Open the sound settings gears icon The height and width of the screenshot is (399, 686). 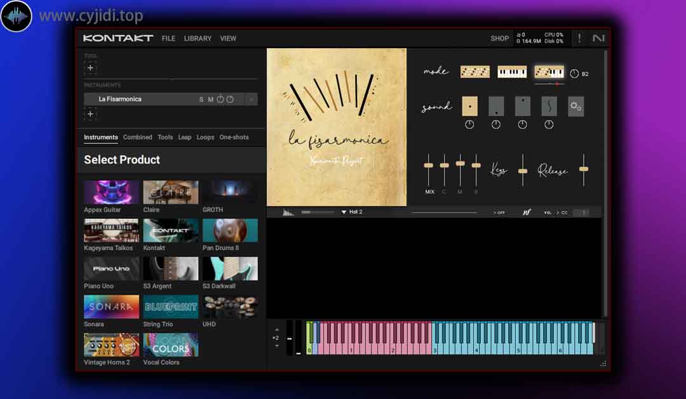(x=575, y=106)
